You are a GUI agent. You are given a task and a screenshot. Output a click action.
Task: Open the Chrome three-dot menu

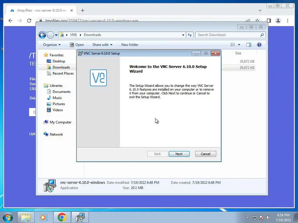point(288,21)
